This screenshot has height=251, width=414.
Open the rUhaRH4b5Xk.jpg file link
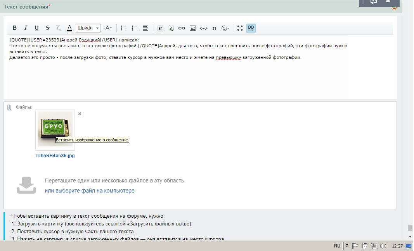click(x=55, y=156)
